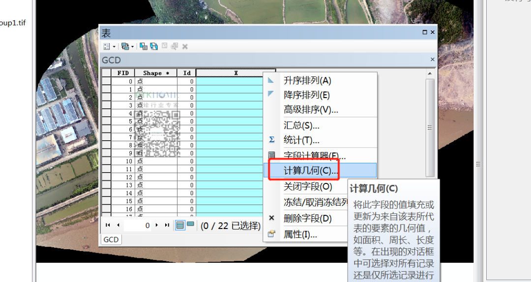The height and width of the screenshot is (282, 531).
Task: Open 统计(T)... statistics option
Action: click(x=301, y=140)
